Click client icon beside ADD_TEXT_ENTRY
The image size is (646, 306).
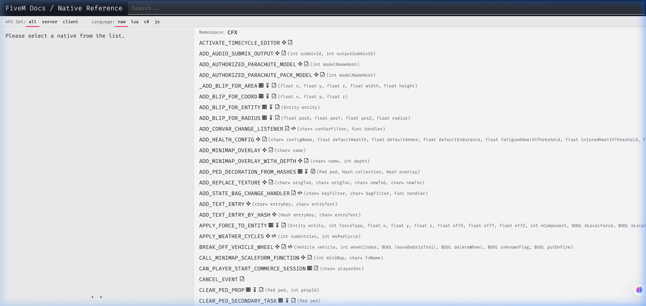(x=248, y=204)
